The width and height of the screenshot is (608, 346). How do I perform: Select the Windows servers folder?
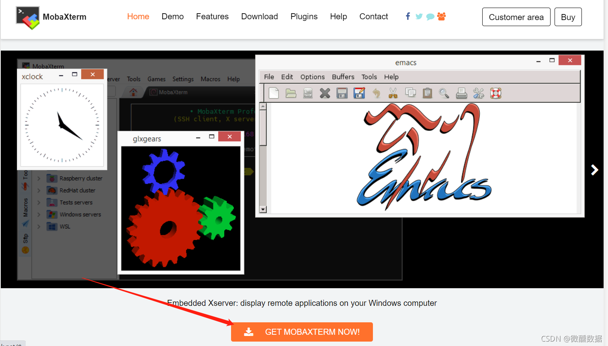[x=74, y=214]
